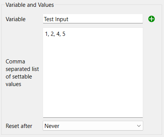Click the 'of settable' label line

point(19,77)
